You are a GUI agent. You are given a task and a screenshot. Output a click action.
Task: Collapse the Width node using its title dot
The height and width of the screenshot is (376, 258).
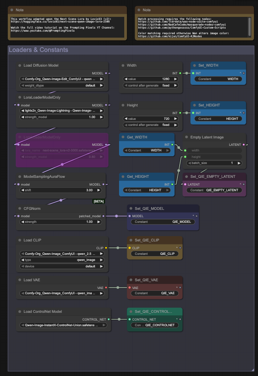point(123,65)
